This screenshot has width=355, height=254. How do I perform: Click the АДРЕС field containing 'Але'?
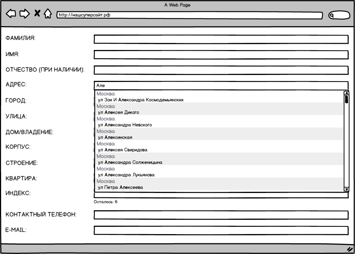pyautogui.click(x=221, y=86)
